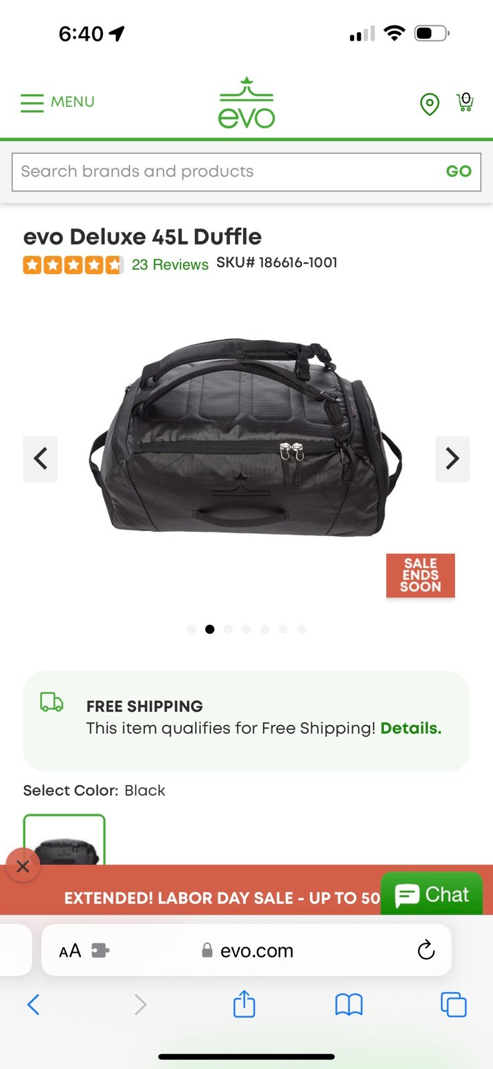Open Safari extensions puzzle icon

[100, 950]
